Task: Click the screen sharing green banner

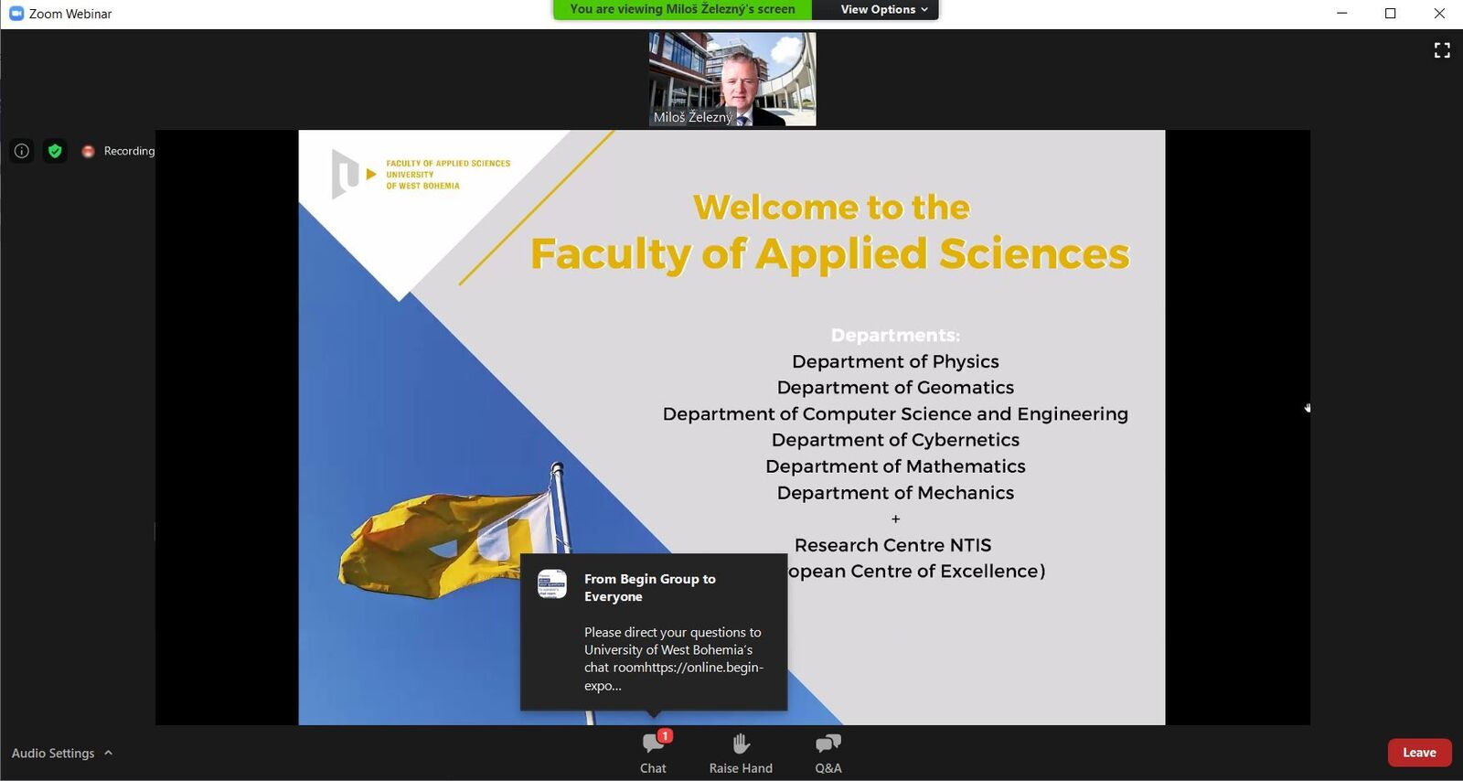Action: (682, 9)
